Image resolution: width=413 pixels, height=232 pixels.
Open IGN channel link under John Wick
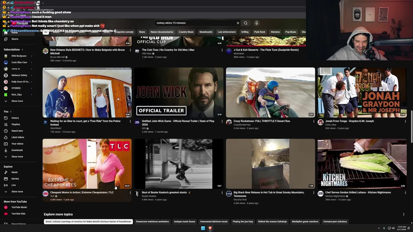(144, 128)
